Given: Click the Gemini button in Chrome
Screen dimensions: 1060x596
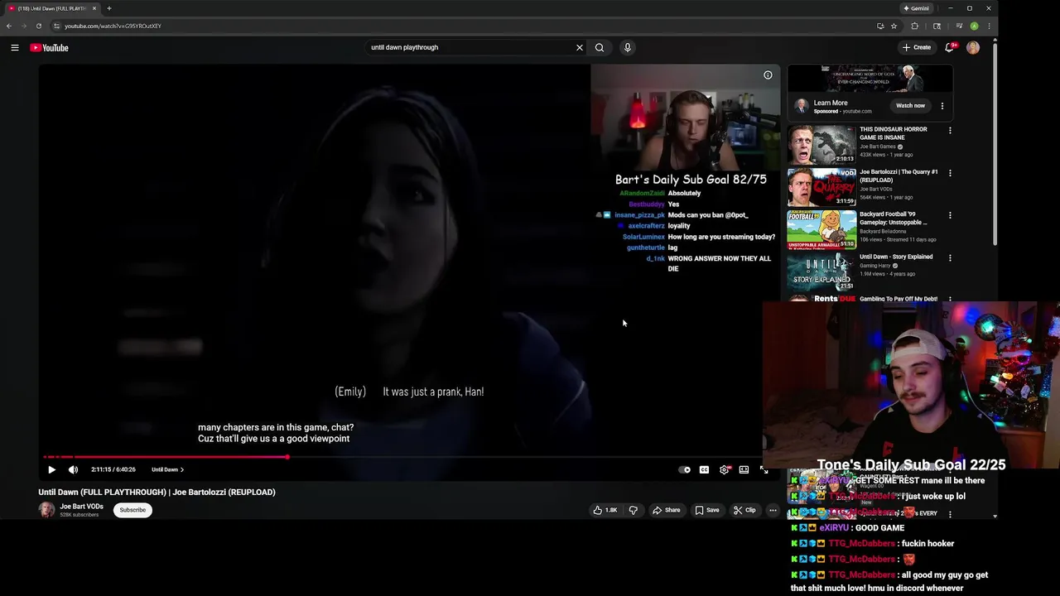Looking at the screenshot, I should 917,8.
